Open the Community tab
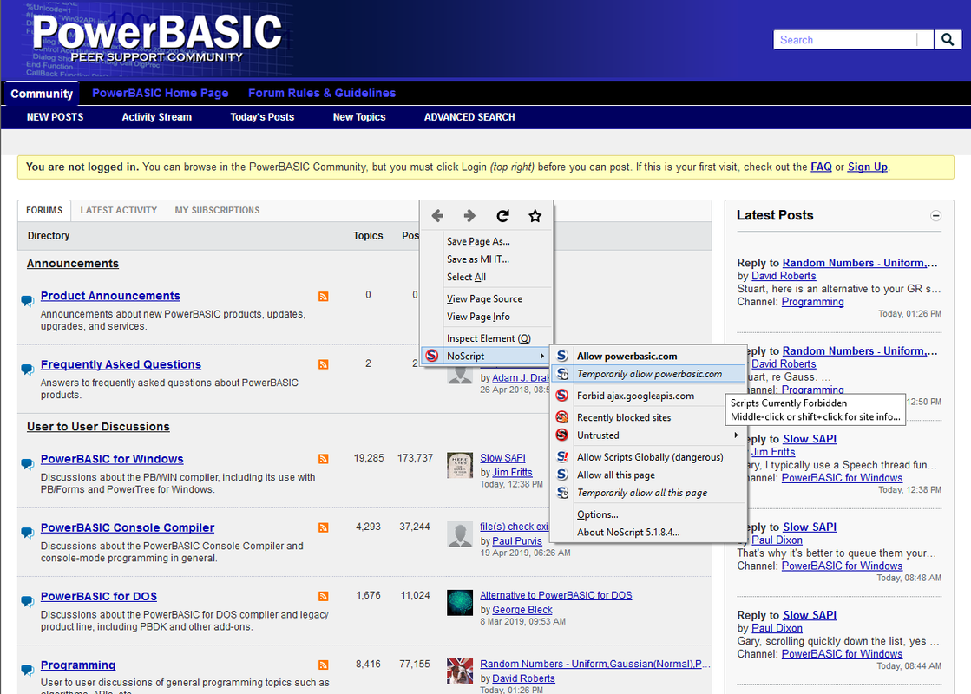This screenshot has width=971, height=694. [x=42, y=94]
